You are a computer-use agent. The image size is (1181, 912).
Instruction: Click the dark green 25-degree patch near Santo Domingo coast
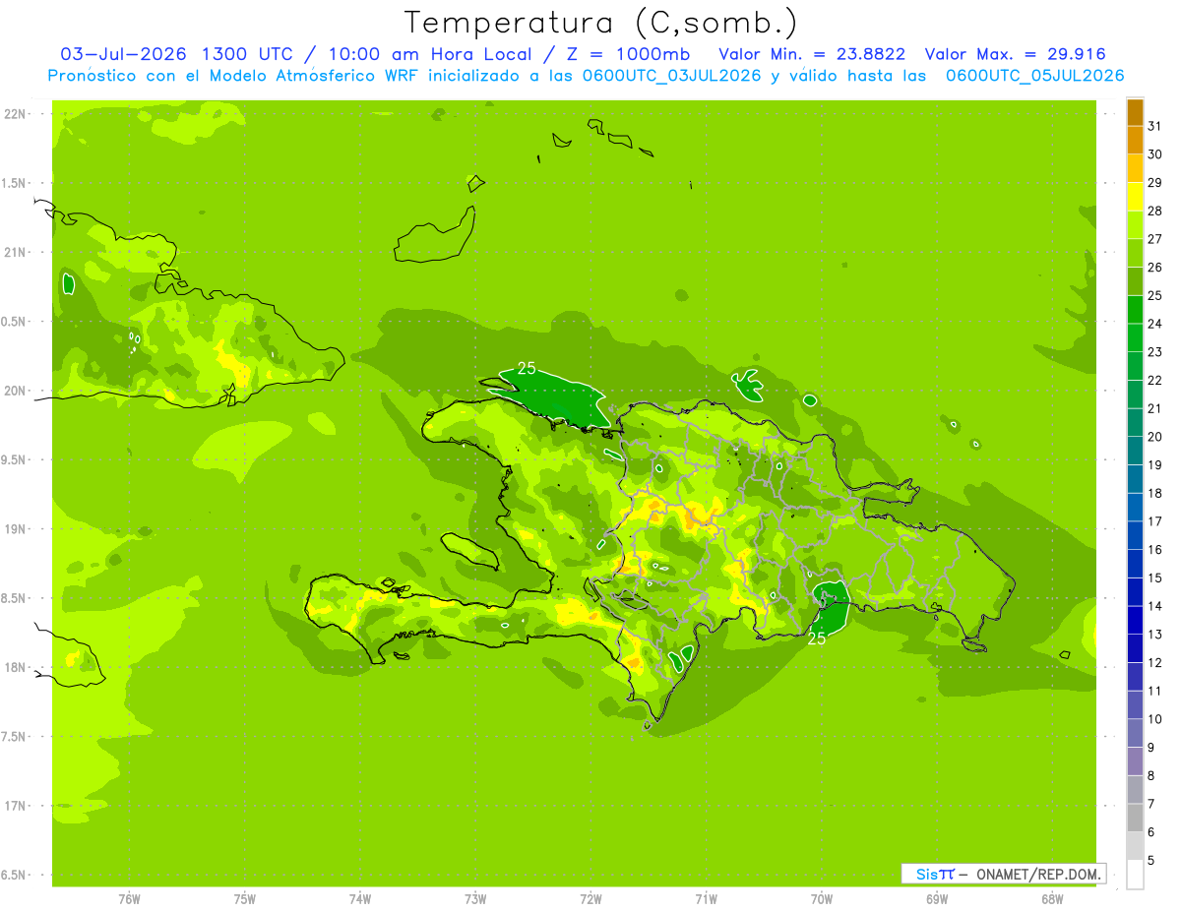(832, 605)
